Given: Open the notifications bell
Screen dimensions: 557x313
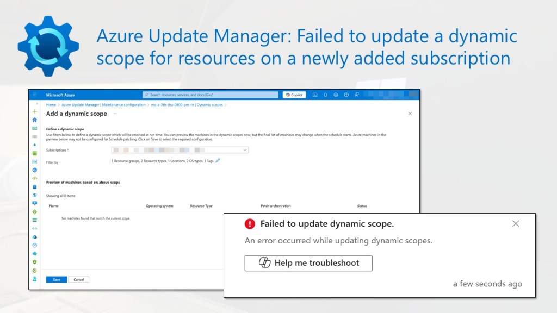Looking at the screenshot, I should click(325, 95).
